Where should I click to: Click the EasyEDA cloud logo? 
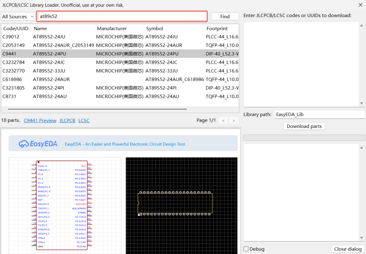point(38,144)
